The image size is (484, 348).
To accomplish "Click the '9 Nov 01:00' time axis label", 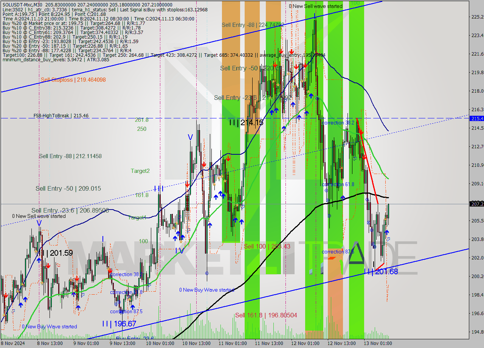I will point(86,343).
